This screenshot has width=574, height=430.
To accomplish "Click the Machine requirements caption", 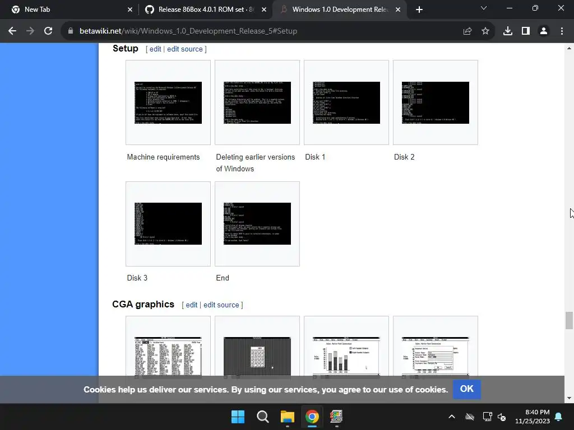I will click(163, 157).
